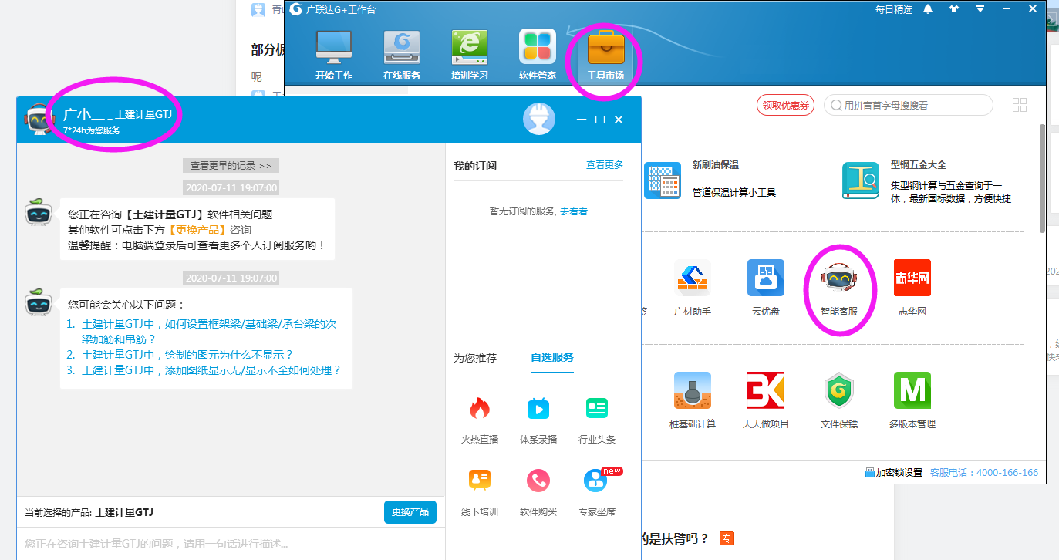Open 加密锁设置 link

tap(894, 473)
